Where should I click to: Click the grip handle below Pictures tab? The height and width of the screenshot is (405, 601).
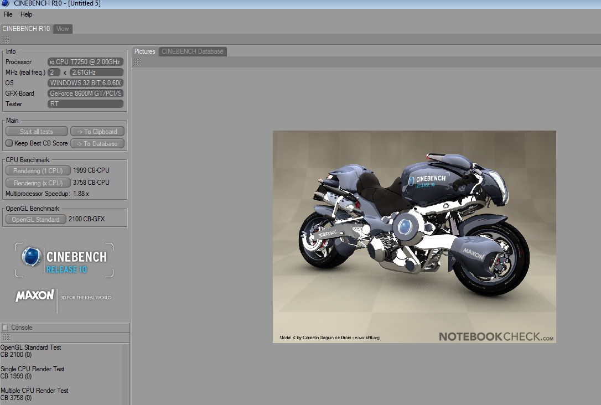[138, 62]
